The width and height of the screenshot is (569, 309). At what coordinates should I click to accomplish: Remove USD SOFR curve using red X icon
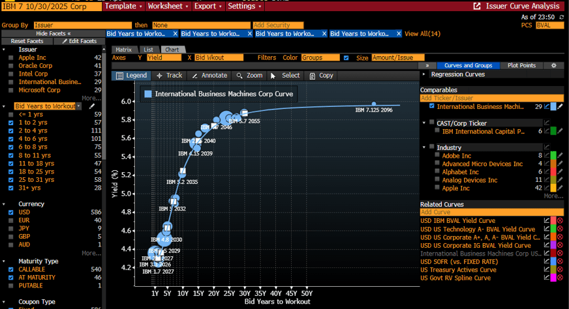click(561, 261)
